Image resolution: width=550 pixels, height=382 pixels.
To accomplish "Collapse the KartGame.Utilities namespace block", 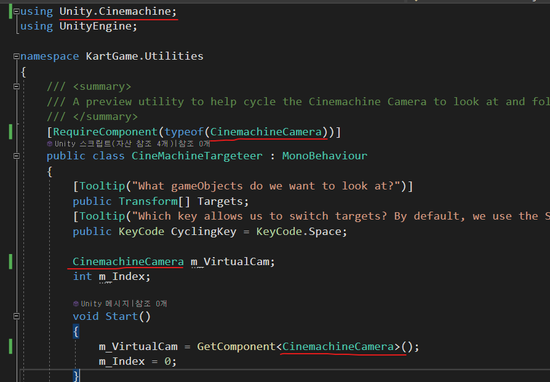I will 16,56.
